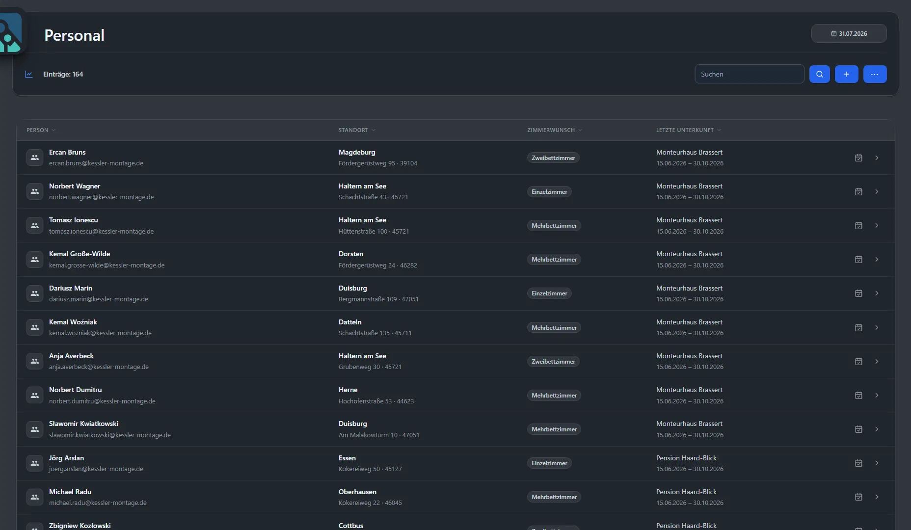Image resolution: width=911 pixels, height=530 pixels.
Task: Click the Herne location text
Action: [x=348, y=390]
